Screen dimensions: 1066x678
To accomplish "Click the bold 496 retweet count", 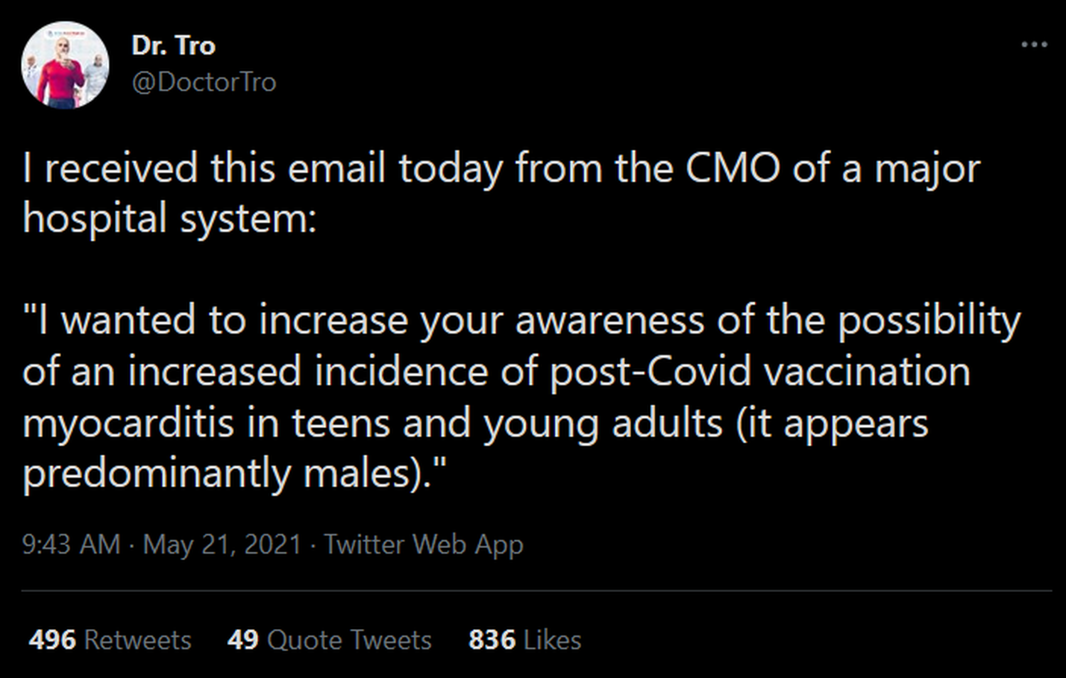I will coord(52,640).
